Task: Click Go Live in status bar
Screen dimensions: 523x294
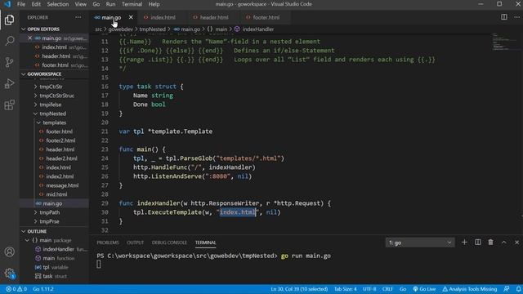Action: click(424, 289)
